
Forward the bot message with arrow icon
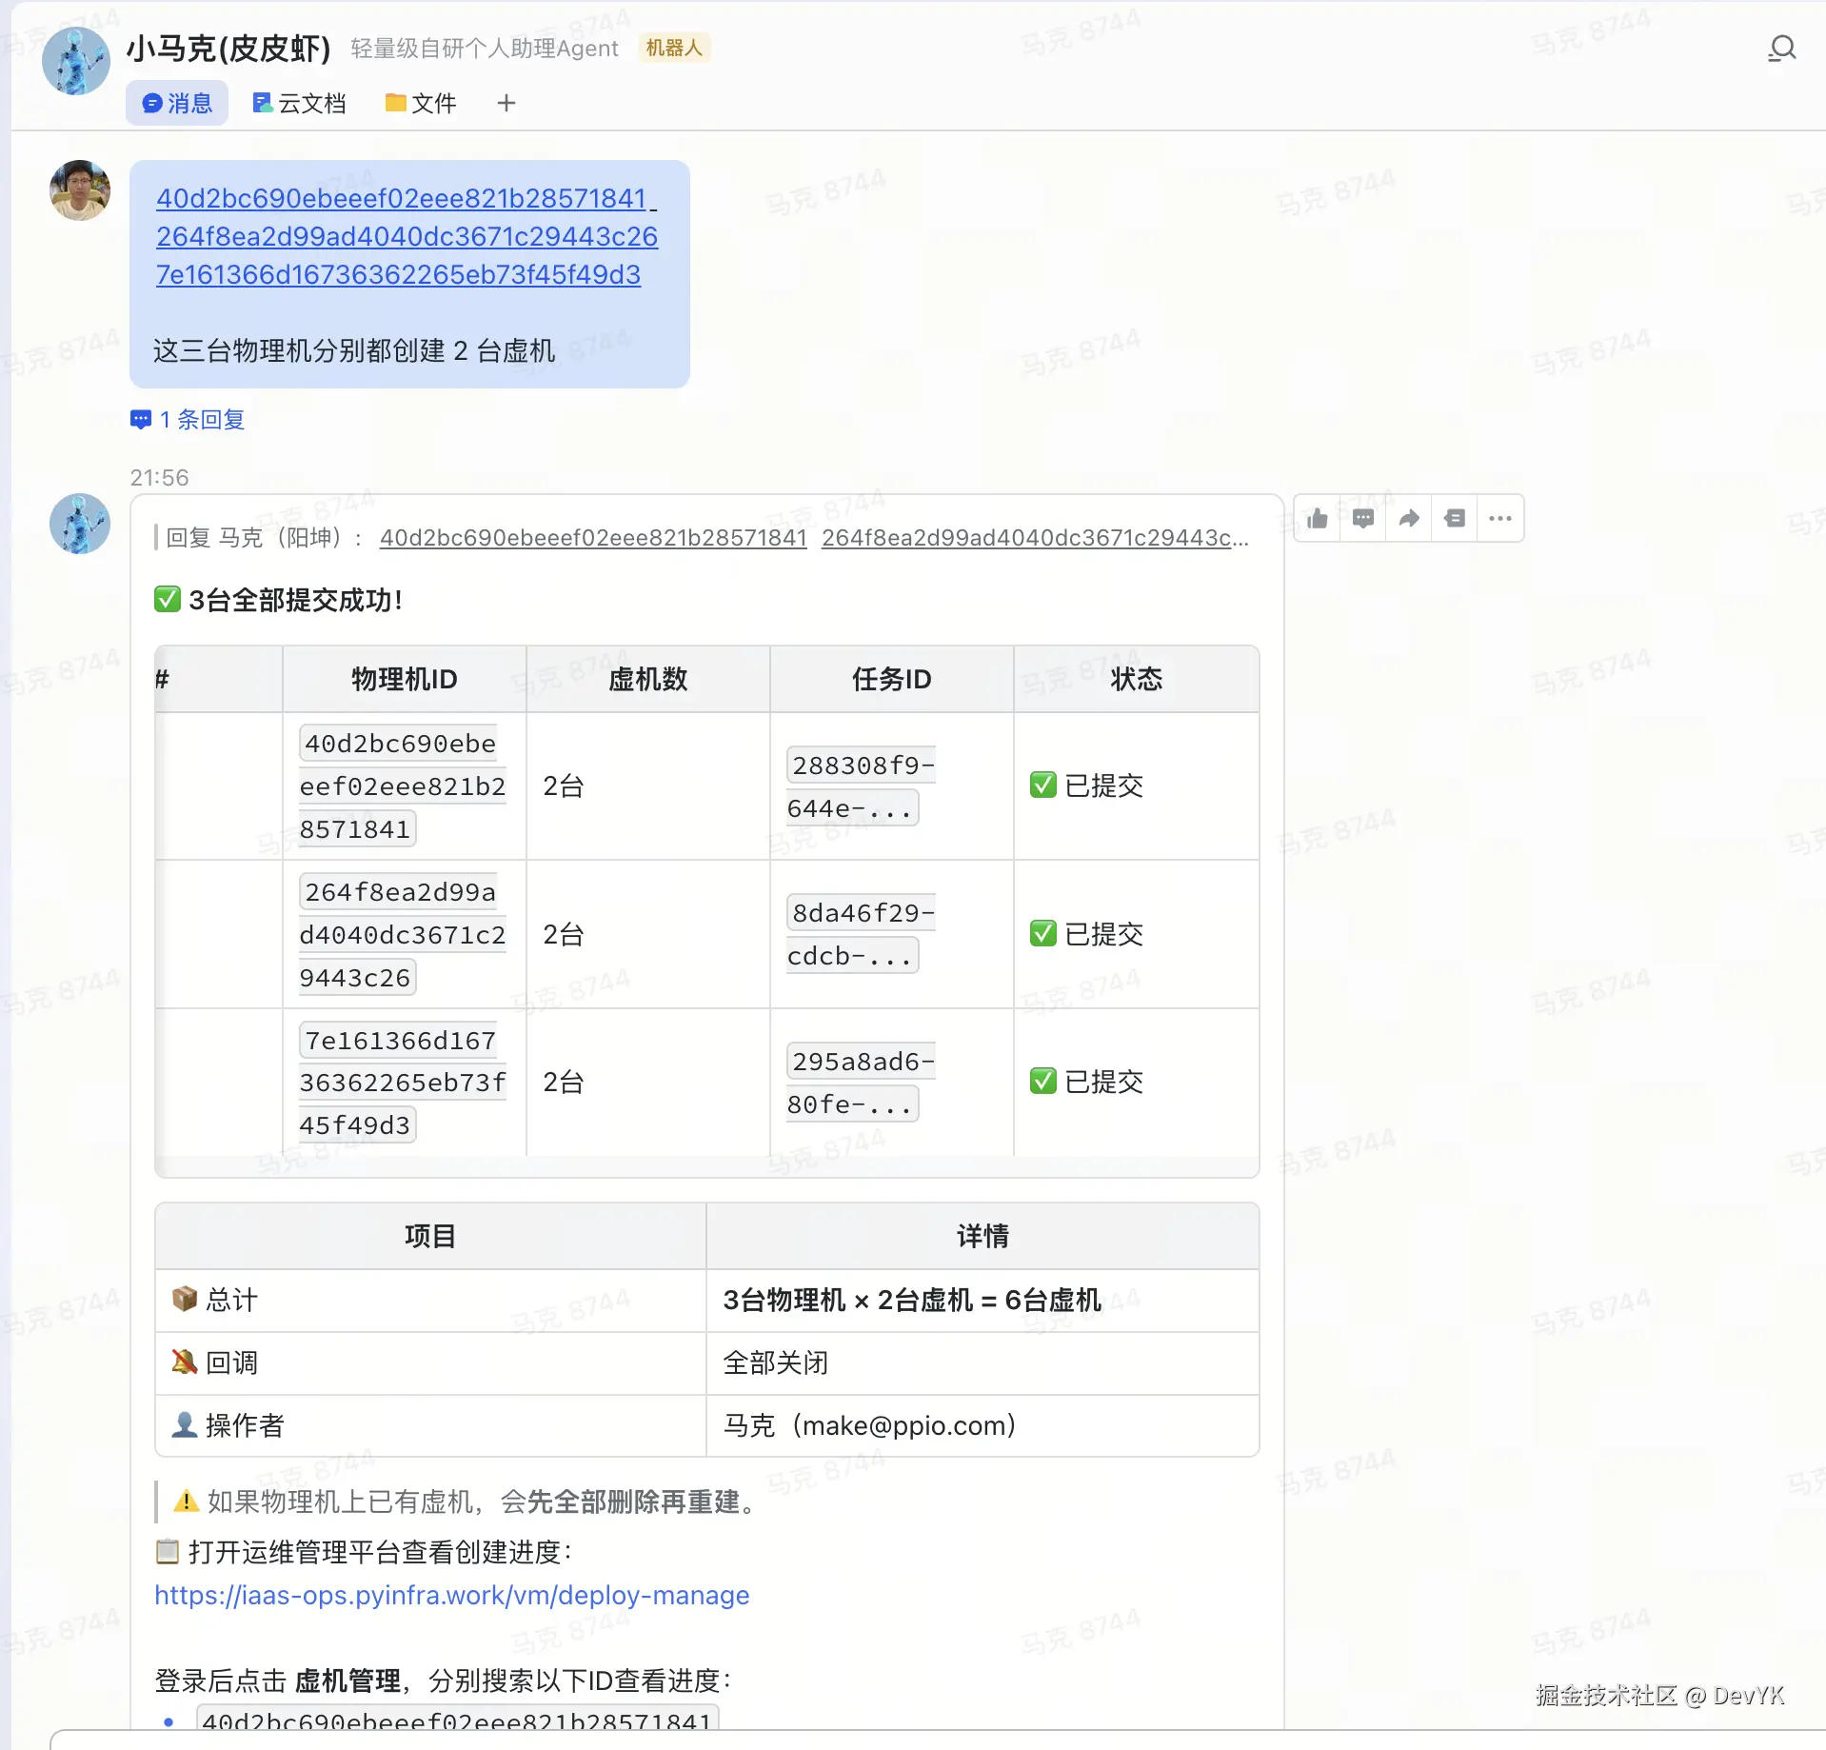(1409, 519)
